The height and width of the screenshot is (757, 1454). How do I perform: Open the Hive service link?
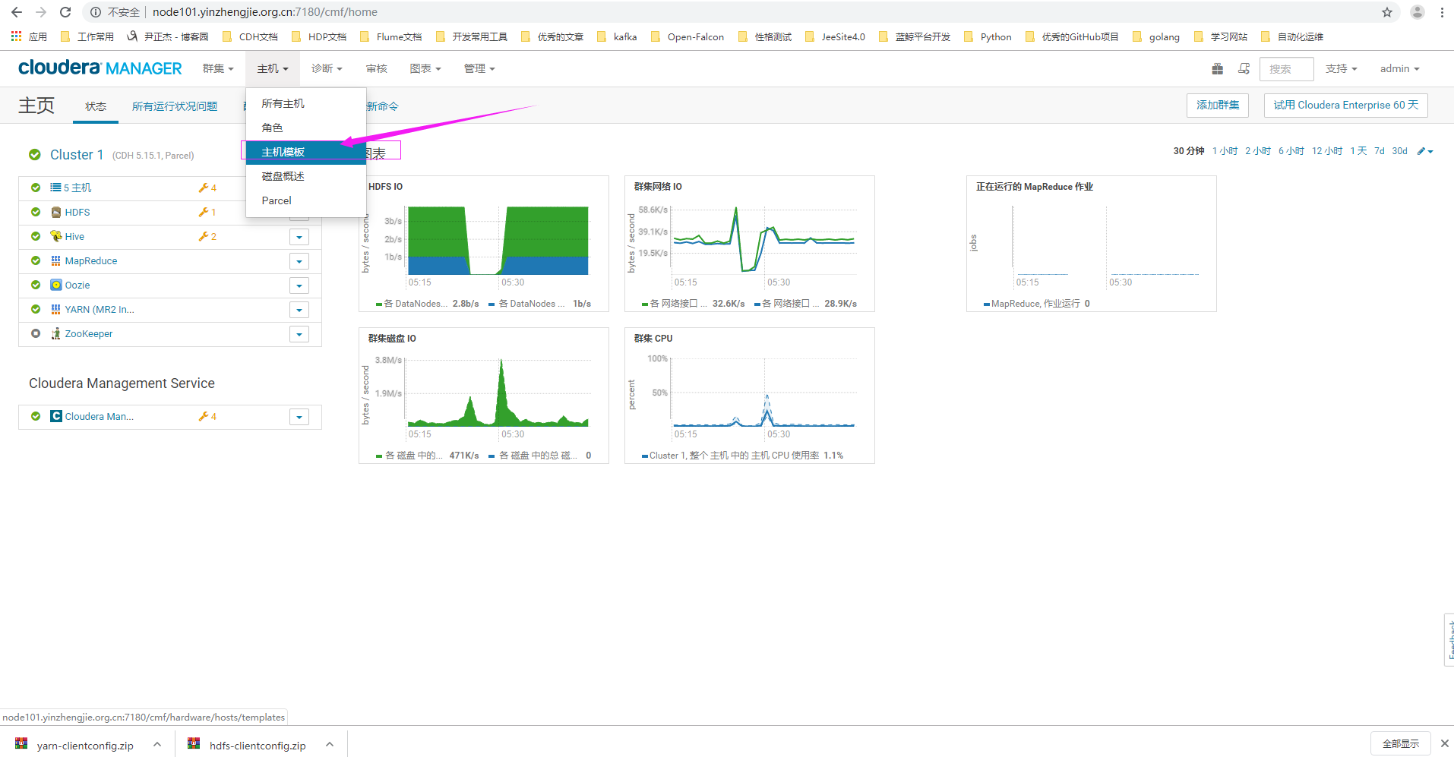[x=74, y=236]
